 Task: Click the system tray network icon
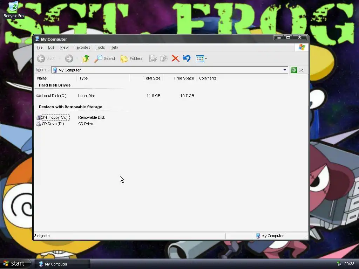point(339,264)
